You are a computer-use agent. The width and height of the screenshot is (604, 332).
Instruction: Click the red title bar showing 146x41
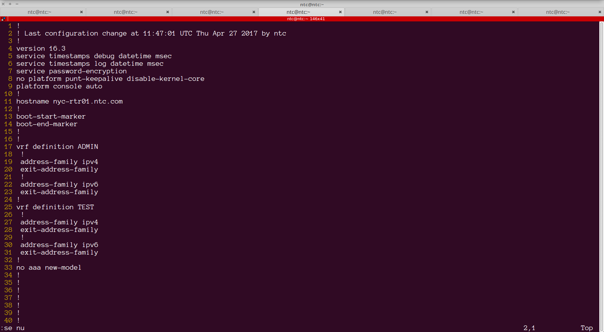306,19
